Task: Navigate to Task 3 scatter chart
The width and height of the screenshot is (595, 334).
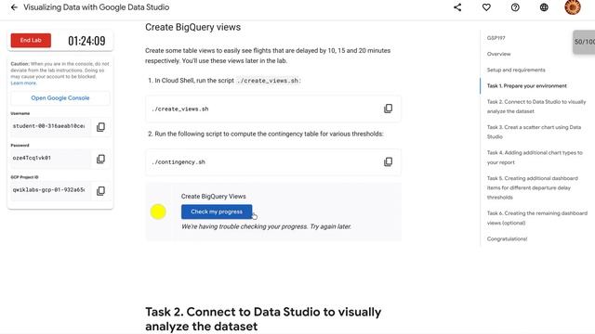Action: (x=534, y=132)
